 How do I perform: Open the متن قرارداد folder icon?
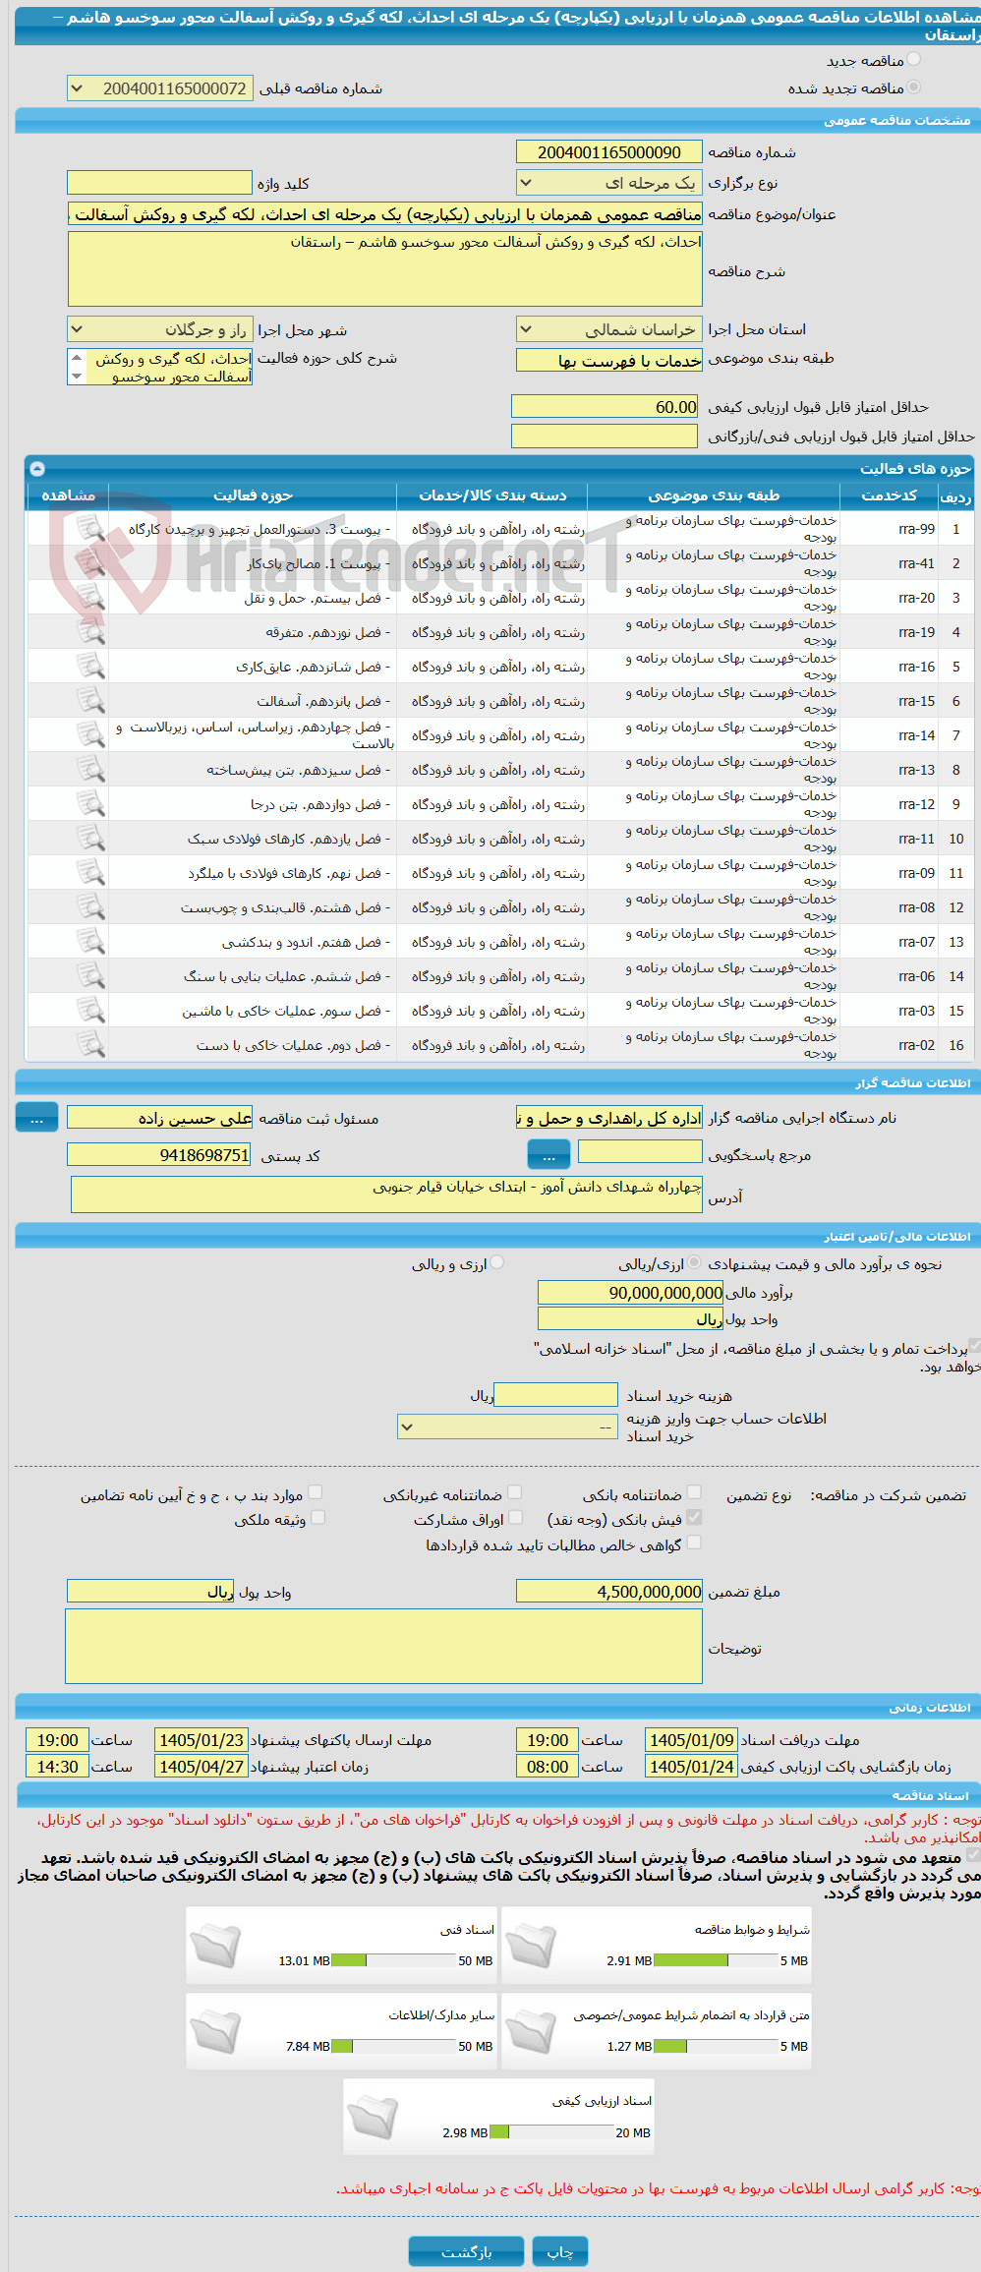pos(531,2033)
